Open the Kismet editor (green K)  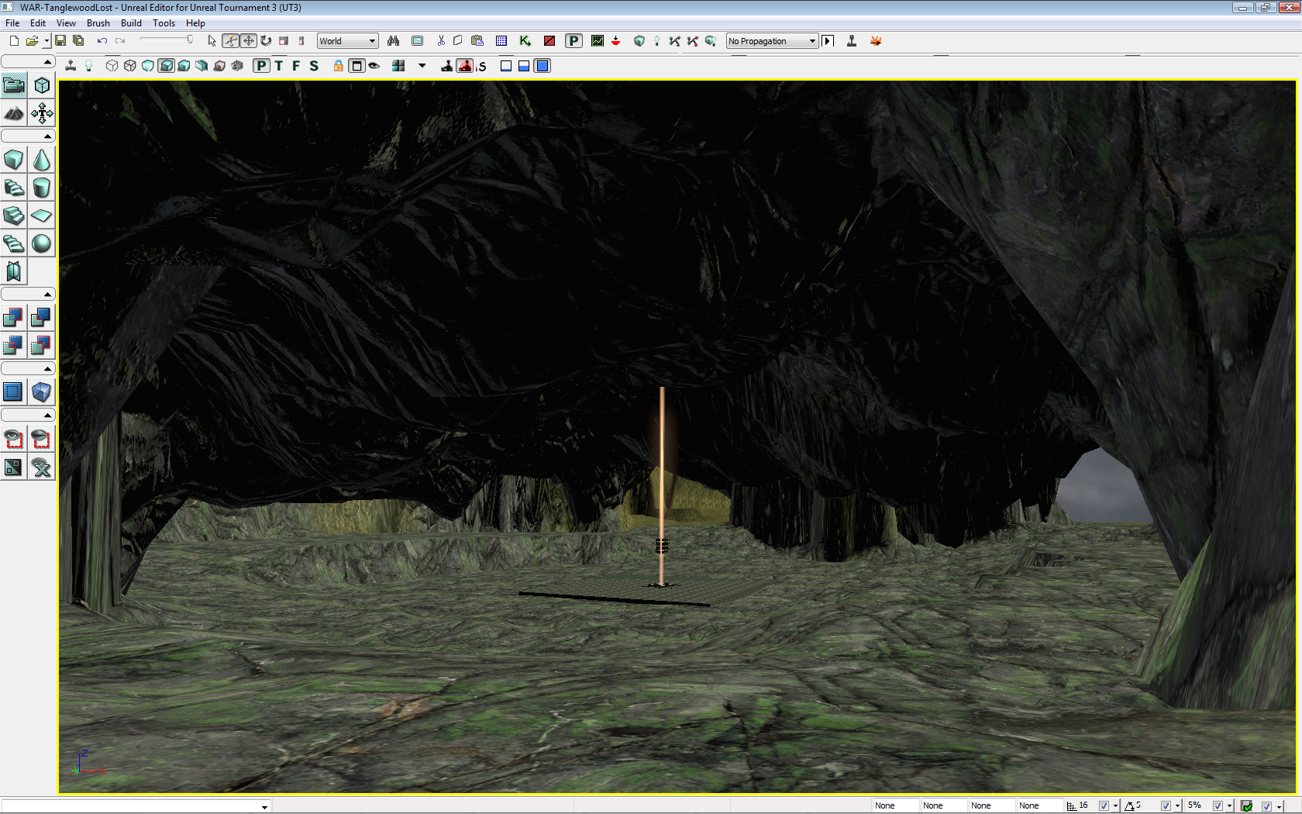pyautogui.click(x=525, y=41)
